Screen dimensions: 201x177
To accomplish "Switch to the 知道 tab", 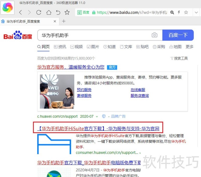I will [110, 47].
